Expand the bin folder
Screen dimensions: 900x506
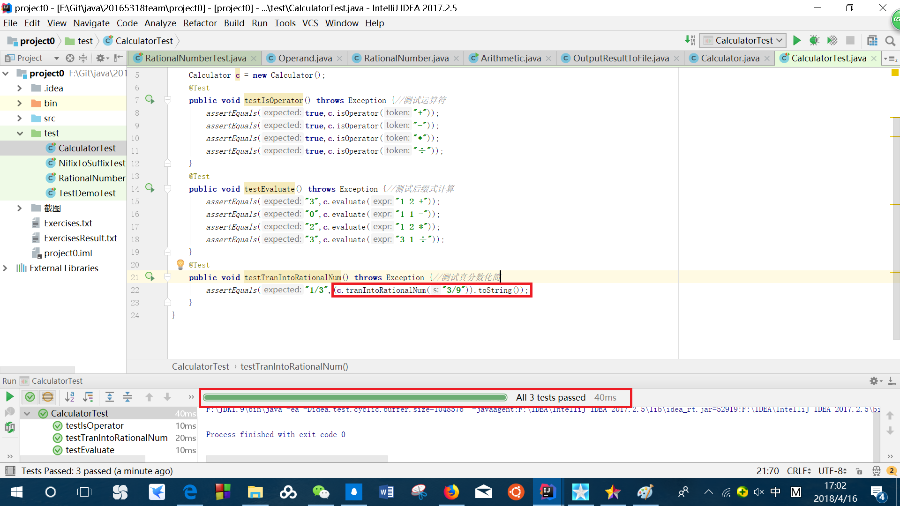tap(19, 103)
